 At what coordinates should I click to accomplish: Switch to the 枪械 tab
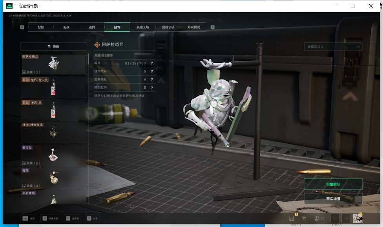41,27
